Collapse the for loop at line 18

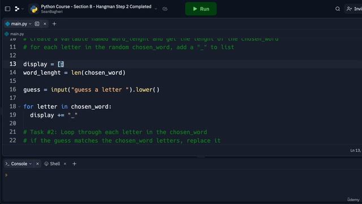19,107
